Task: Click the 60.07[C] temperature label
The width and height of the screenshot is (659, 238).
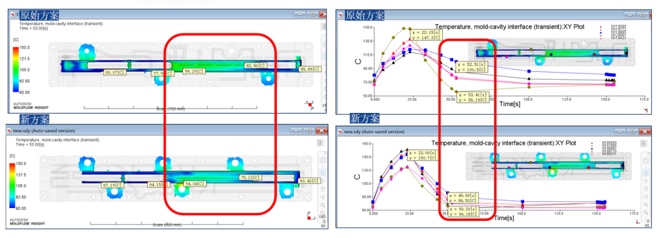Action: pos(115,73)
